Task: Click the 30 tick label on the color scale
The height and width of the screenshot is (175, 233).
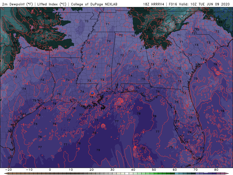Action: [x=112, y=170]
